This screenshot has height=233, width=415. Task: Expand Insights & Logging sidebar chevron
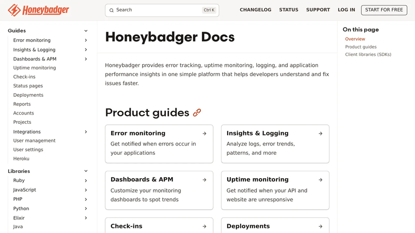[x=86, y=50]
